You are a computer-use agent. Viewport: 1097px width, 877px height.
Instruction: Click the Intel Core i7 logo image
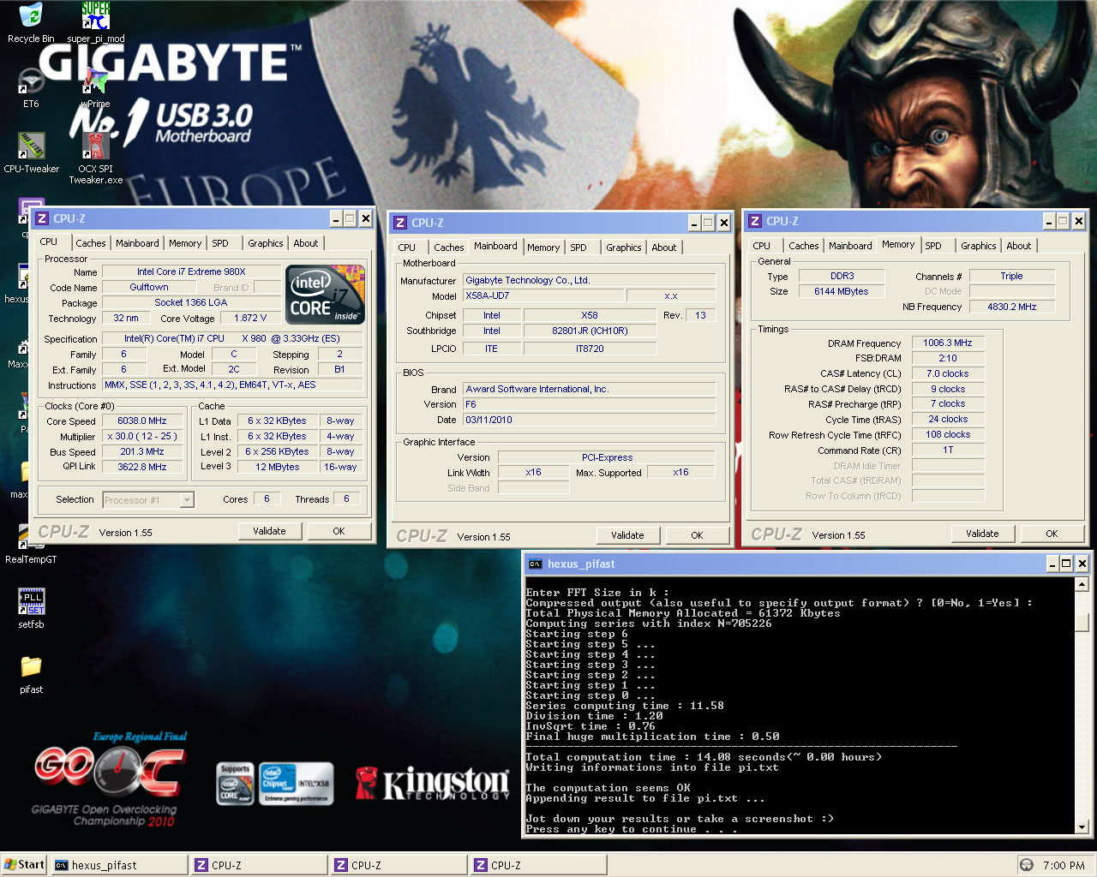click(x=325, y=294)
